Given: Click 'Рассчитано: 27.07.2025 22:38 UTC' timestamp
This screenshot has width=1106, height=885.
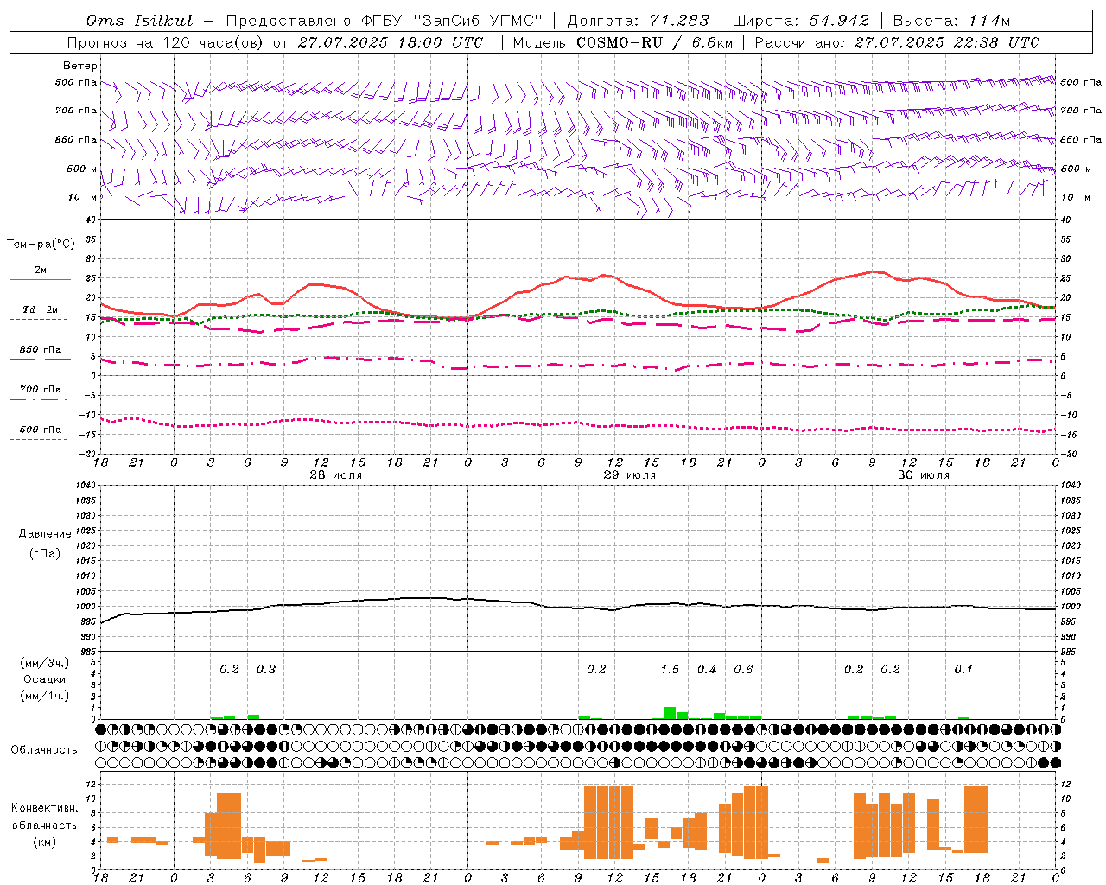Looking at the screenshot, I should pos(897,42).
